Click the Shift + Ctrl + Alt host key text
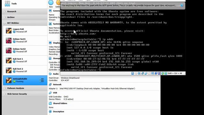Screen dimensions: 204x115 (x=175, y=73)
